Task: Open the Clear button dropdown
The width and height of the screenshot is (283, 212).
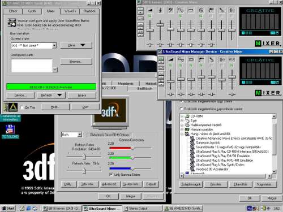Action: (x=83, y=45)
